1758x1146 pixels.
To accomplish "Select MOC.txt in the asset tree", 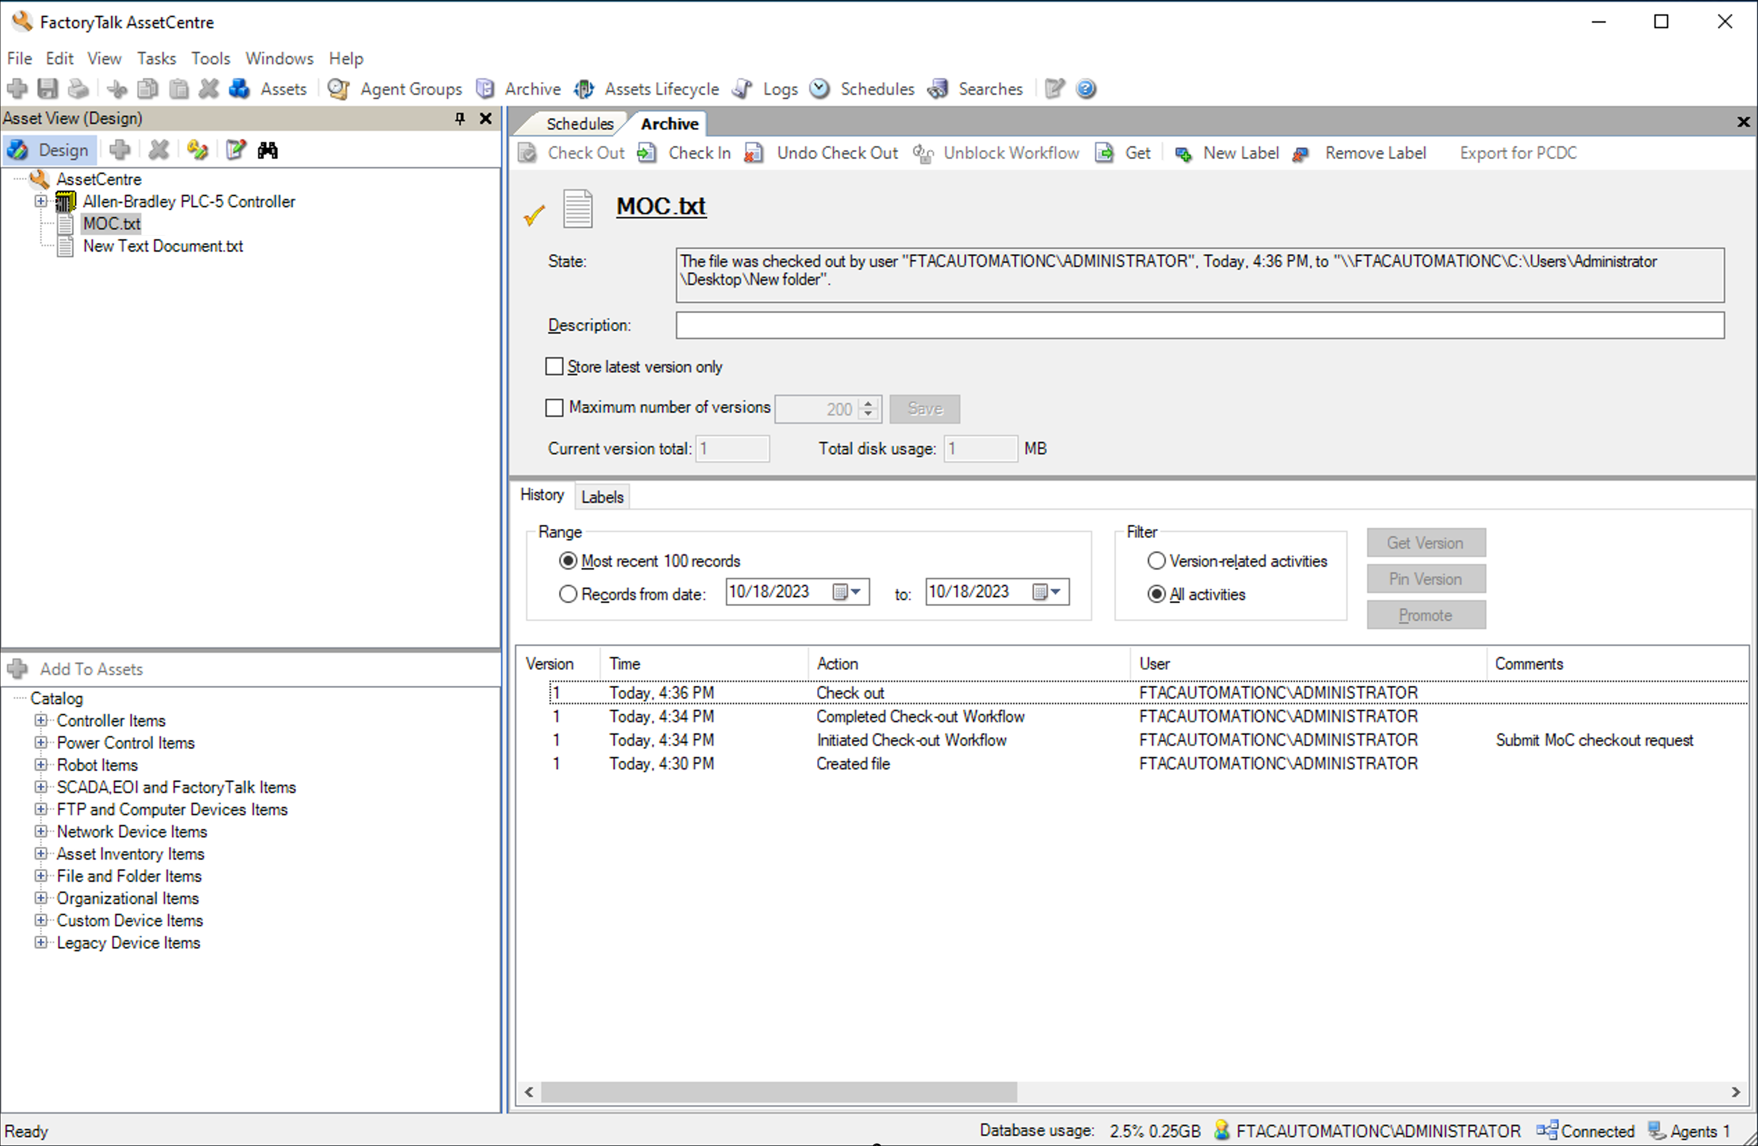I will (x=112, y=224).
